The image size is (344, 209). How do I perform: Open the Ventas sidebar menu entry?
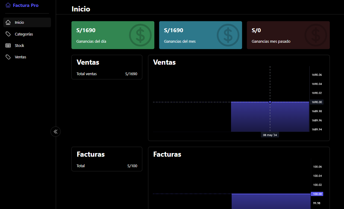click(x=20, y=57)
